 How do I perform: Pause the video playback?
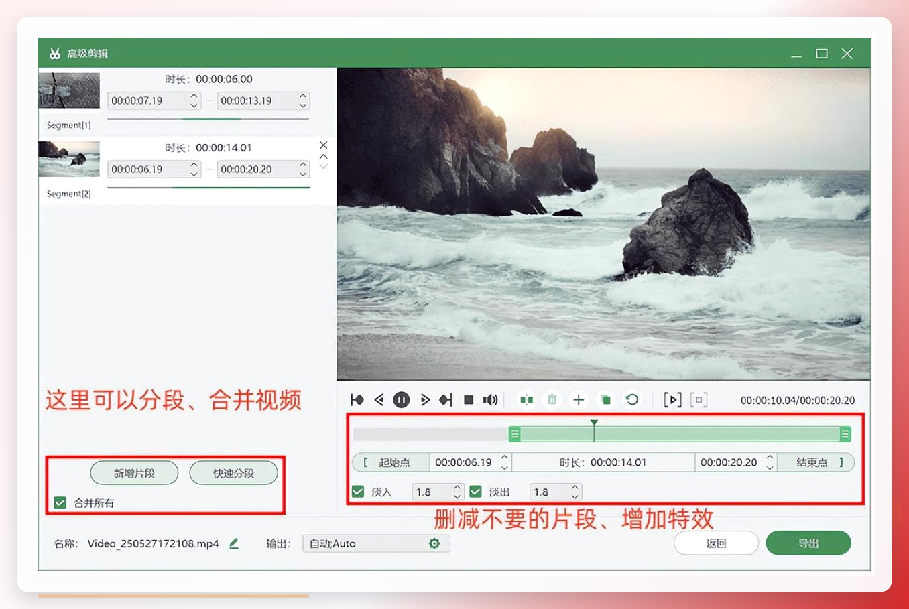[401, 400]
